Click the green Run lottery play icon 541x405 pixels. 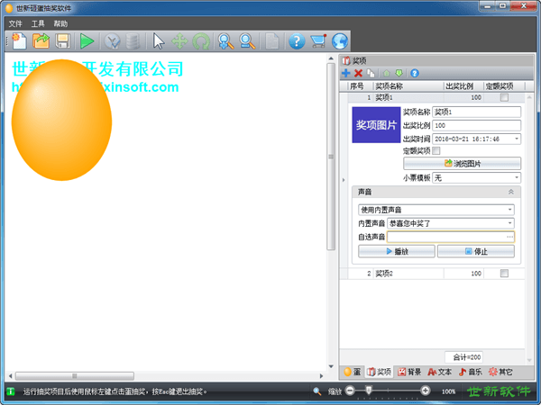click(87, 40)
